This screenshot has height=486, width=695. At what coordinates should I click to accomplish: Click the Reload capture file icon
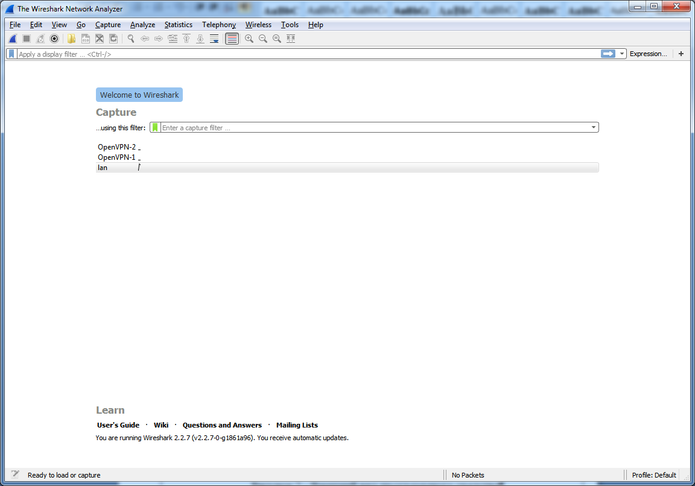coord(113,39)
